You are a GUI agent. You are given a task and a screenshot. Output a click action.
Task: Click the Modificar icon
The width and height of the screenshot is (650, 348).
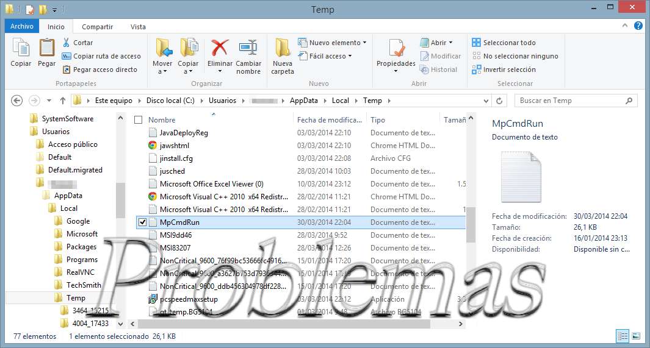(x=425, y=56)
